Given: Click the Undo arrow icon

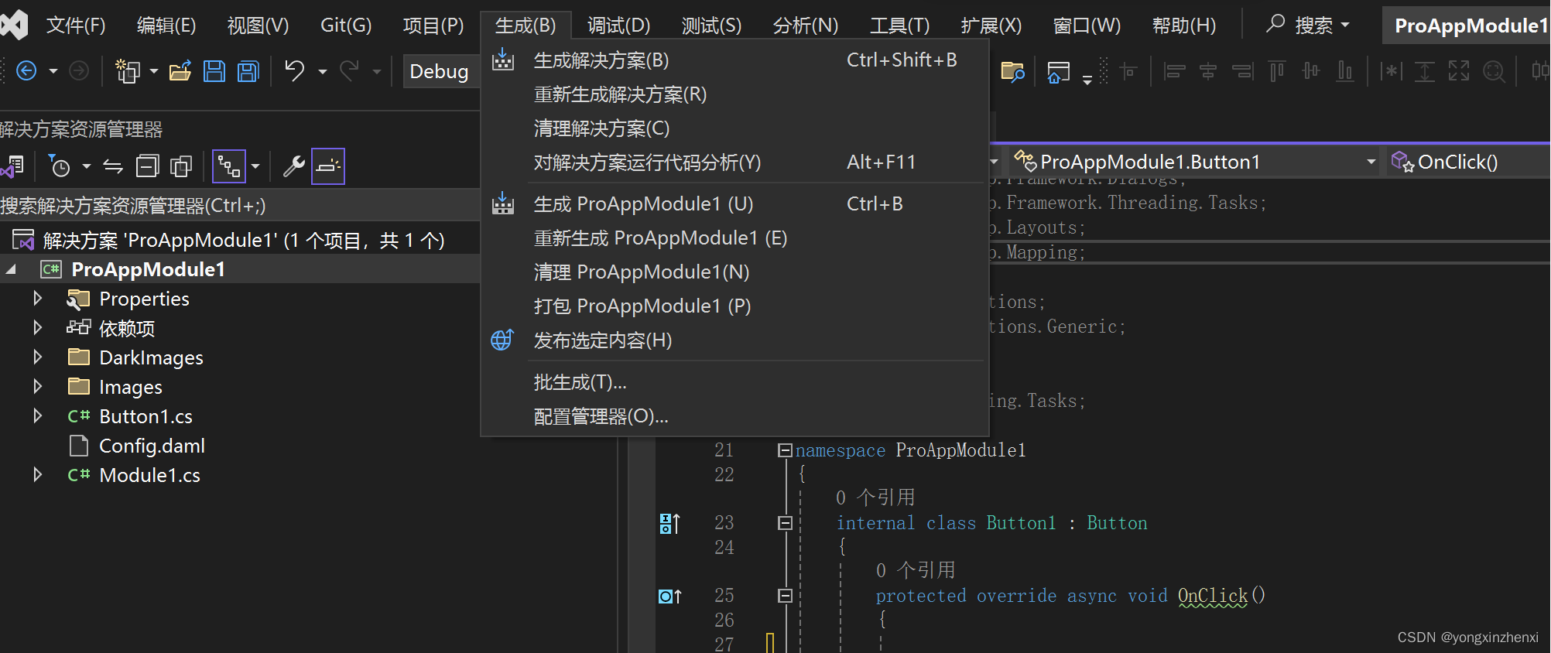Looking at the screenshot, I should click(295, 71).
